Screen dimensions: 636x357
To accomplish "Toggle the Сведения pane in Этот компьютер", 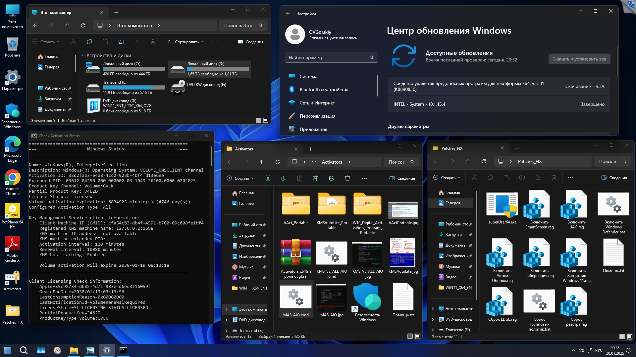I will [x=250, y=42].
